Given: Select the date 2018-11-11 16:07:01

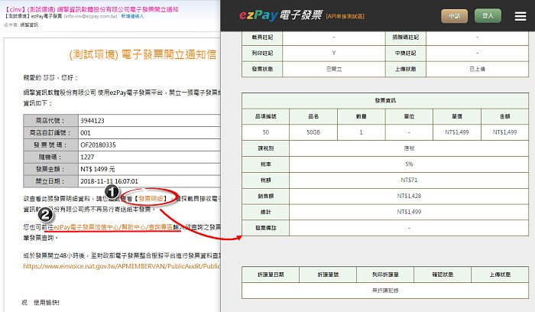Looking at the screenshot, I should pyautogui.click(x=109, y=181).
